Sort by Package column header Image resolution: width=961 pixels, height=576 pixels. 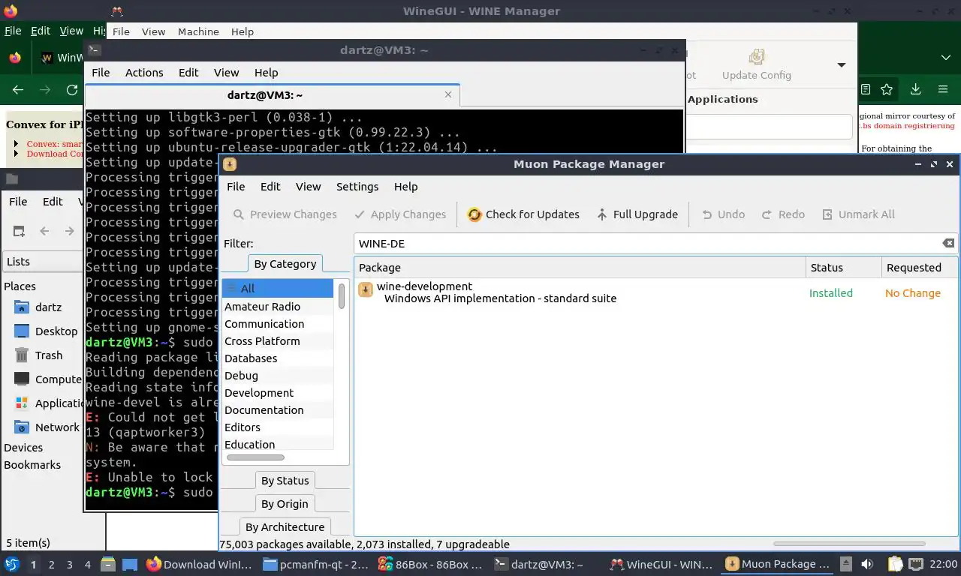580,268
